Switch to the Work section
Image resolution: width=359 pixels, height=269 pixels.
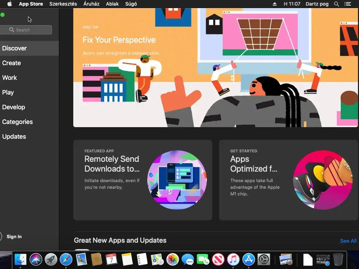[29, 77]
